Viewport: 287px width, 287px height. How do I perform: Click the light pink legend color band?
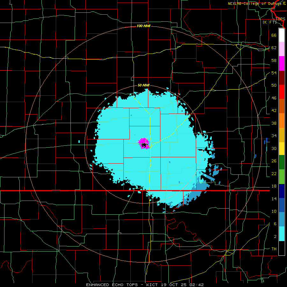[x=282, y=49]
